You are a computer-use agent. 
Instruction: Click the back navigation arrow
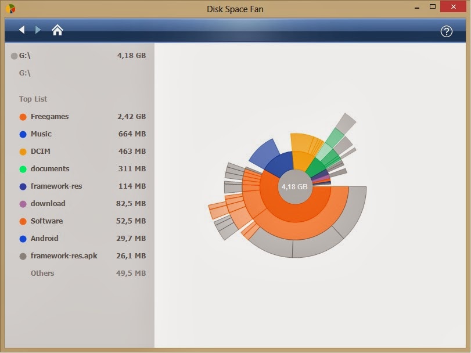point(21,28)
